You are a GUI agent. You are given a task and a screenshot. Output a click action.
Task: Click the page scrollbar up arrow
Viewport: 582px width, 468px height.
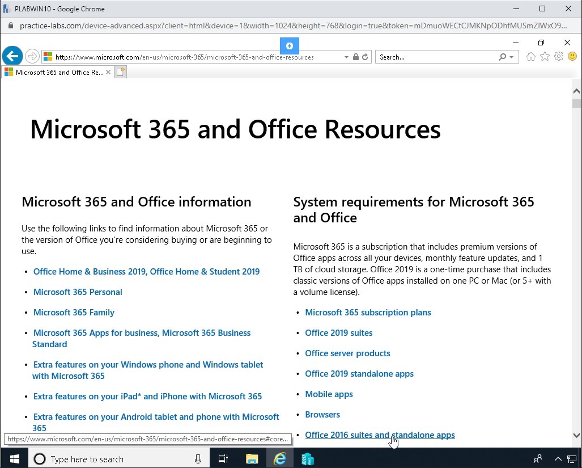[x=576, y=91]
